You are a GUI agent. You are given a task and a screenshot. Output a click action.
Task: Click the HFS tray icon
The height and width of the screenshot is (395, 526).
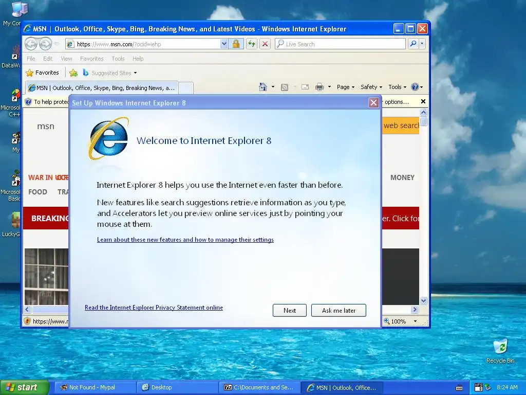click(478, 387)
